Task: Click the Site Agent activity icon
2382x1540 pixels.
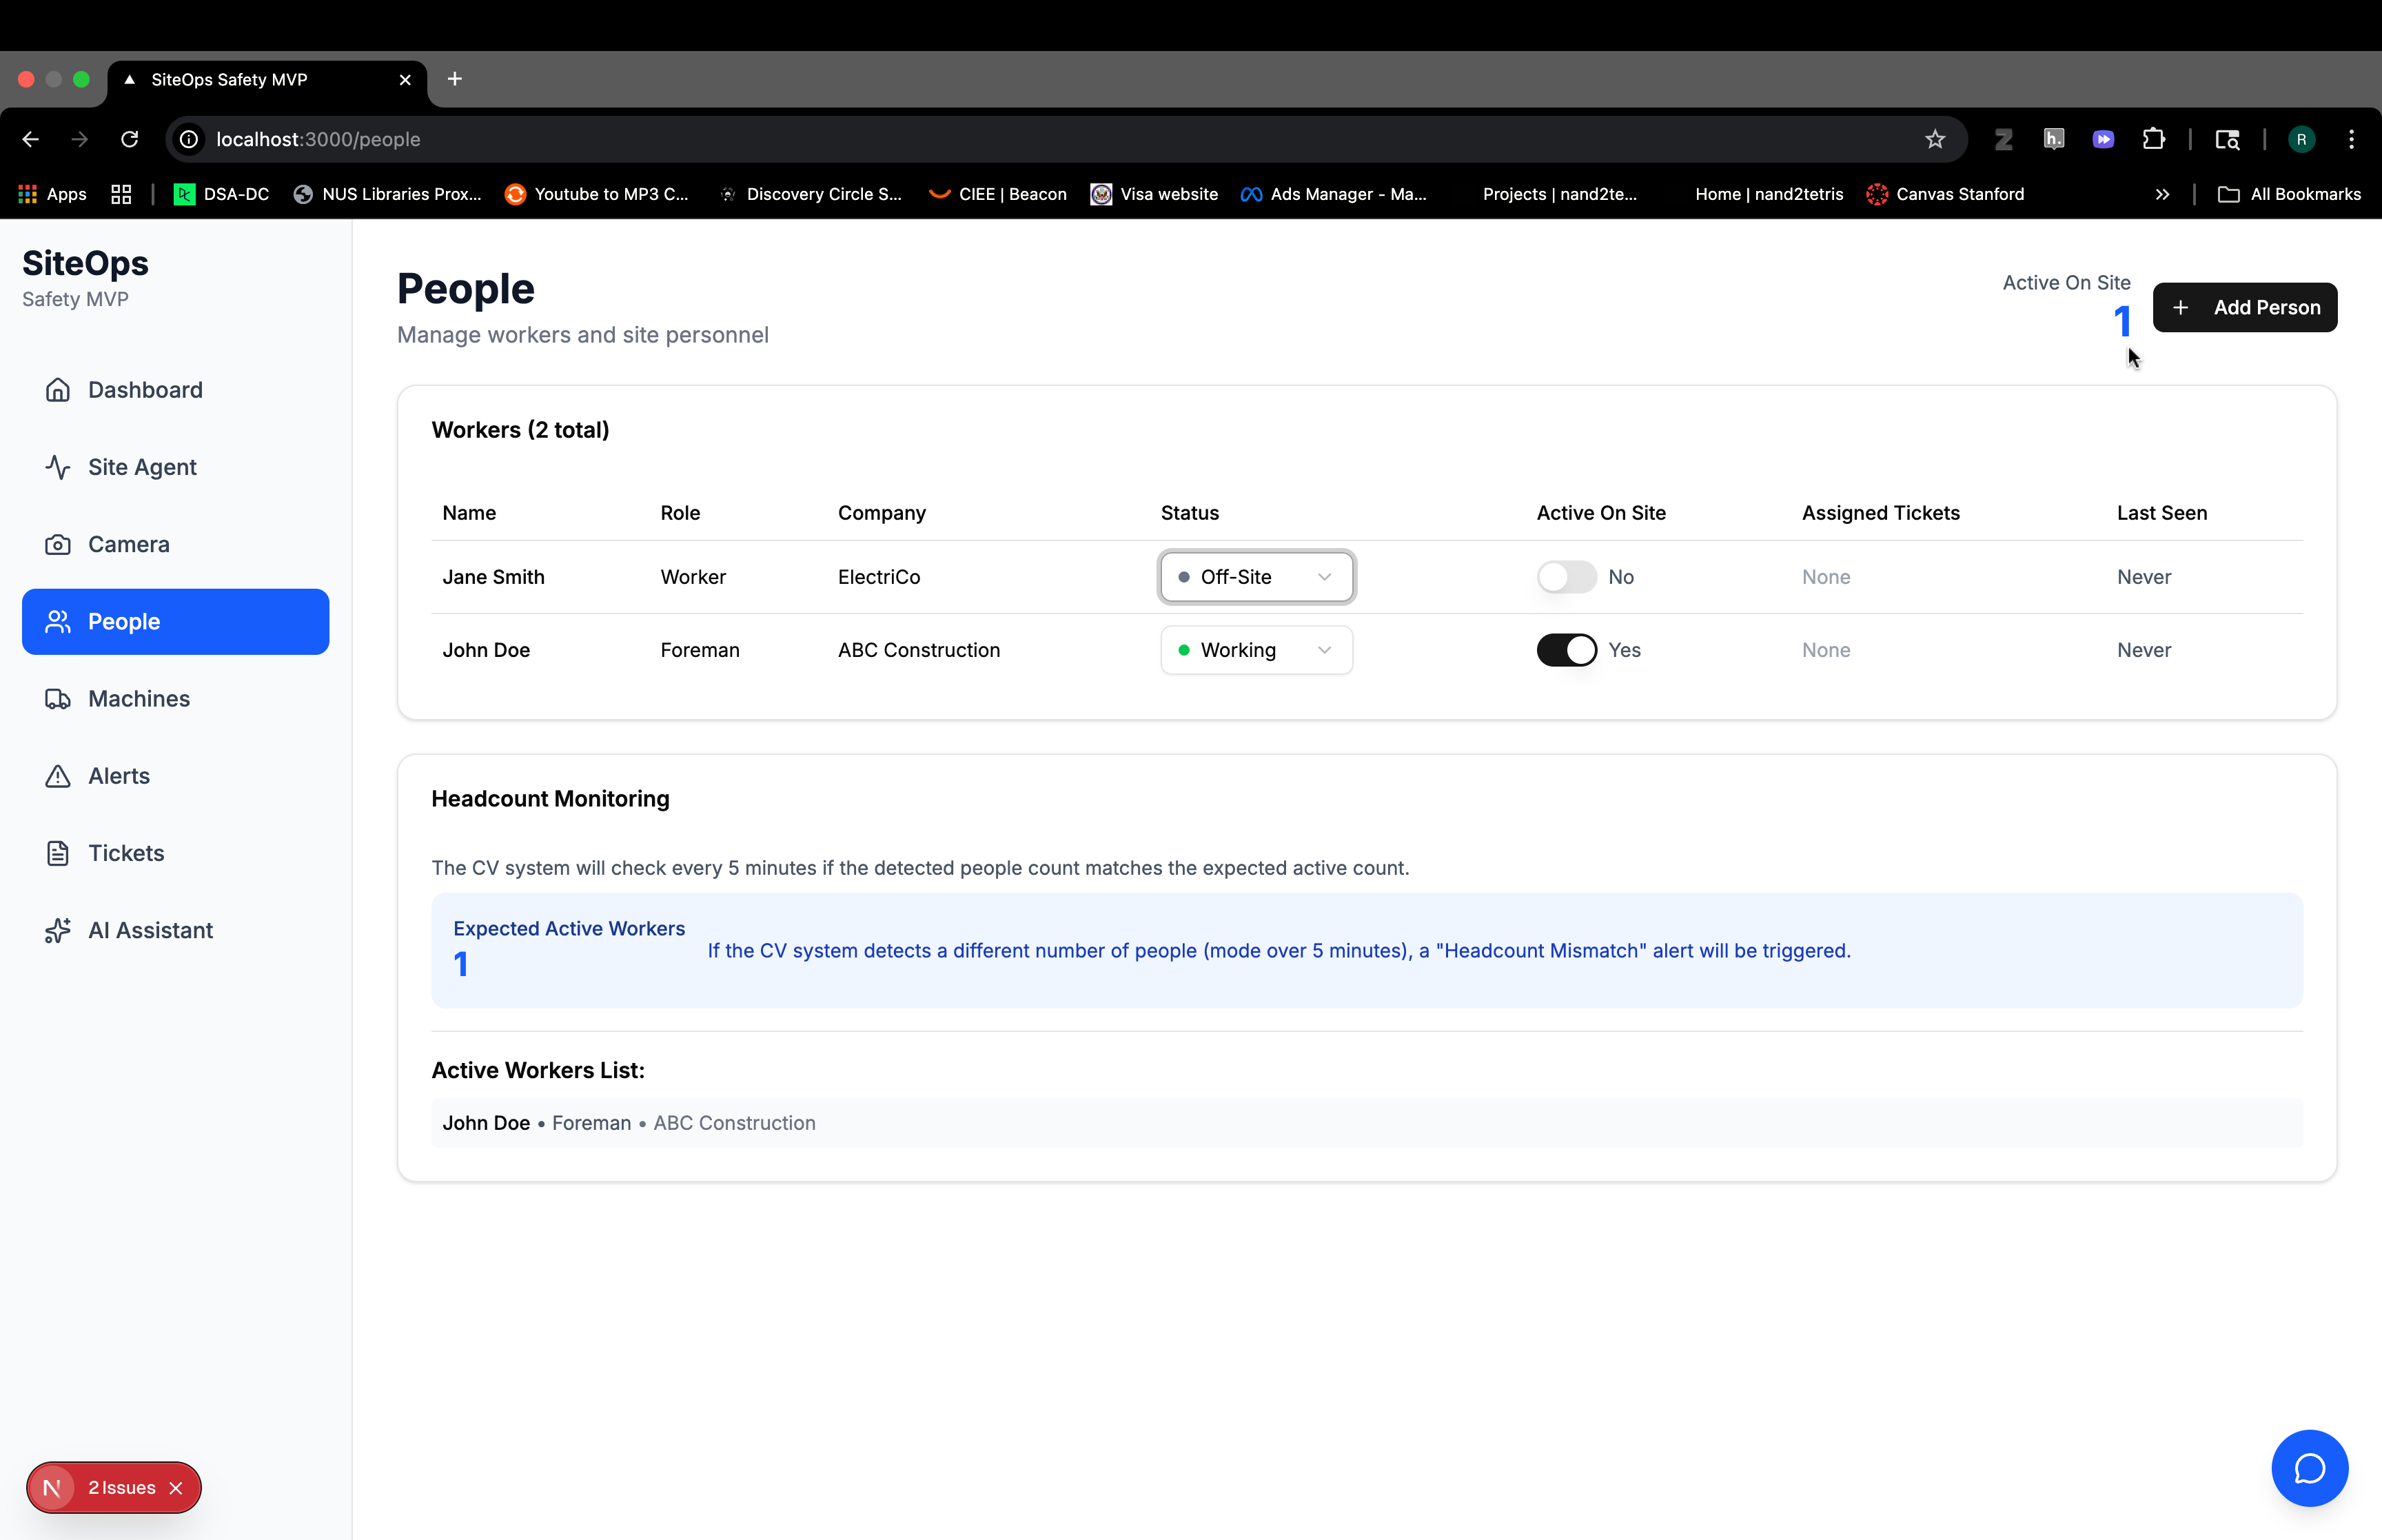Action: pos(58,467)
